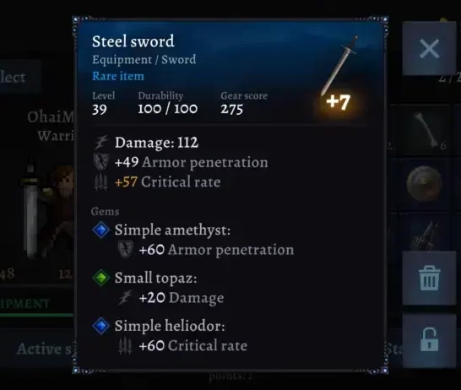
Task: Select the blue Simple heliodor gem icon
Action: 100,326
